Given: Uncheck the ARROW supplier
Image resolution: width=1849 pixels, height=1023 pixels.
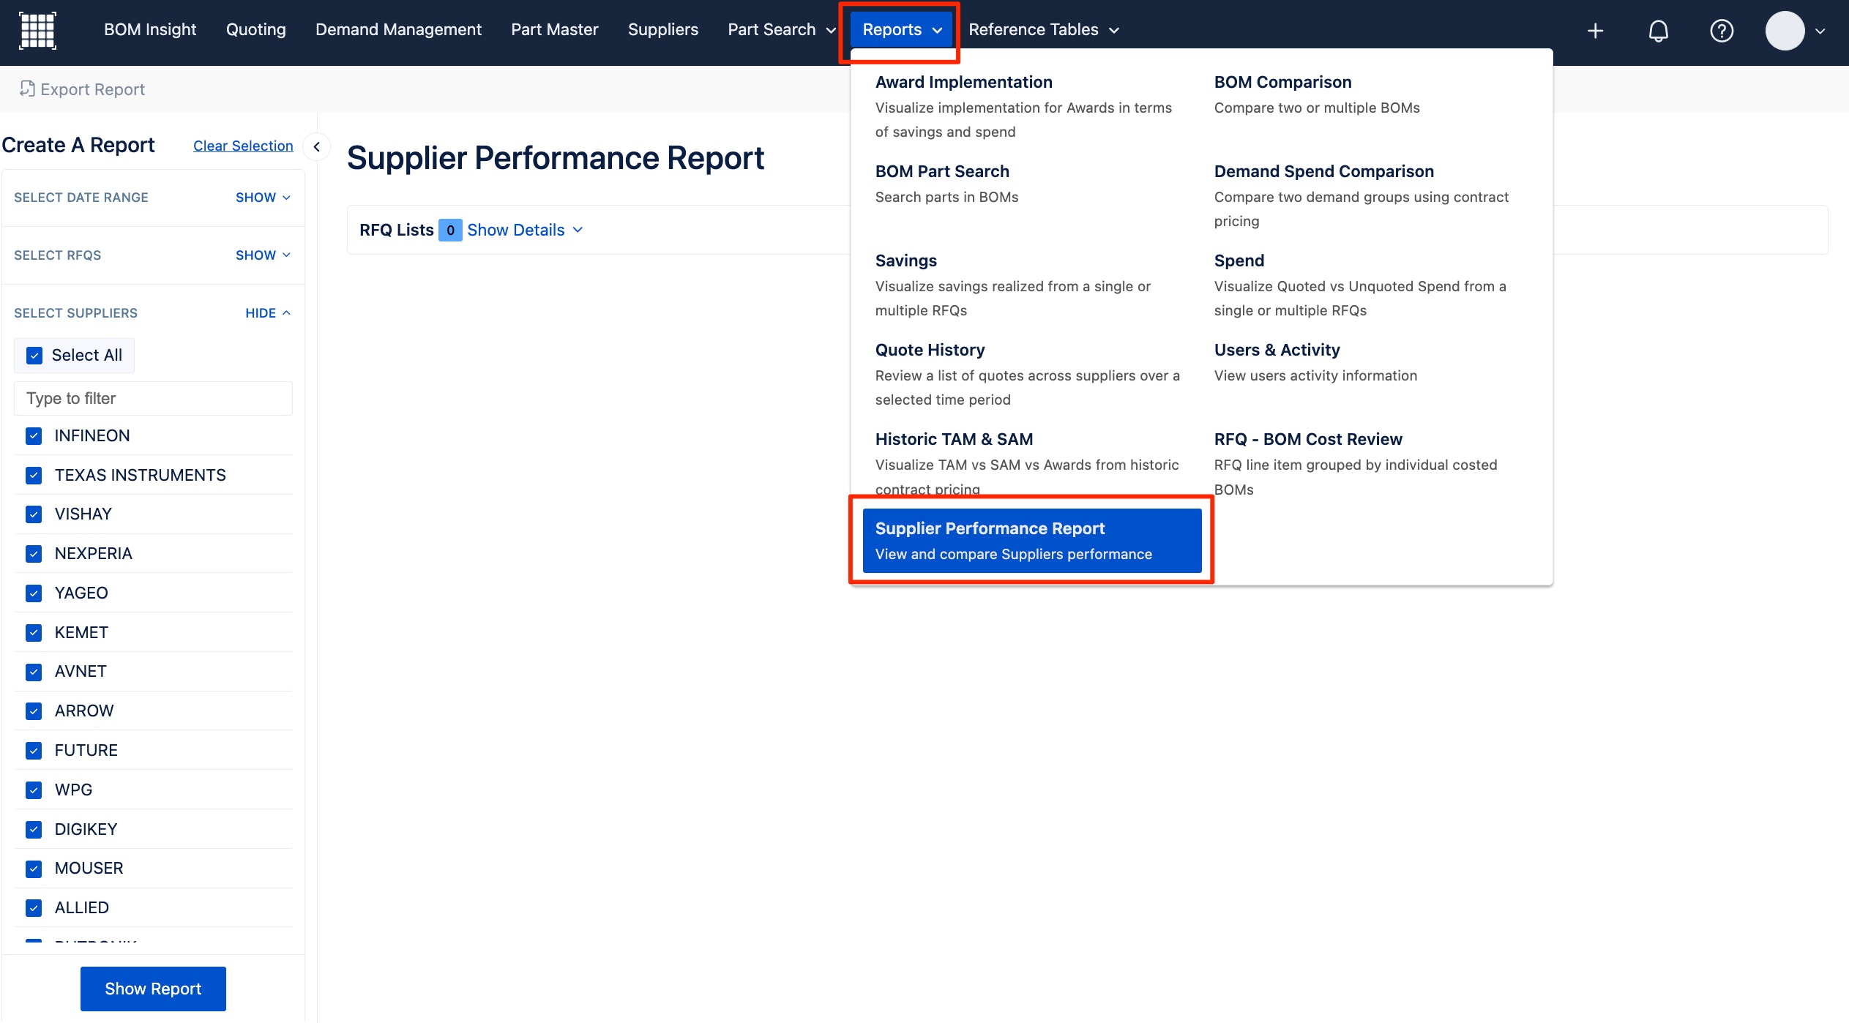Looking at the screenshot, I should coord(34,711).
